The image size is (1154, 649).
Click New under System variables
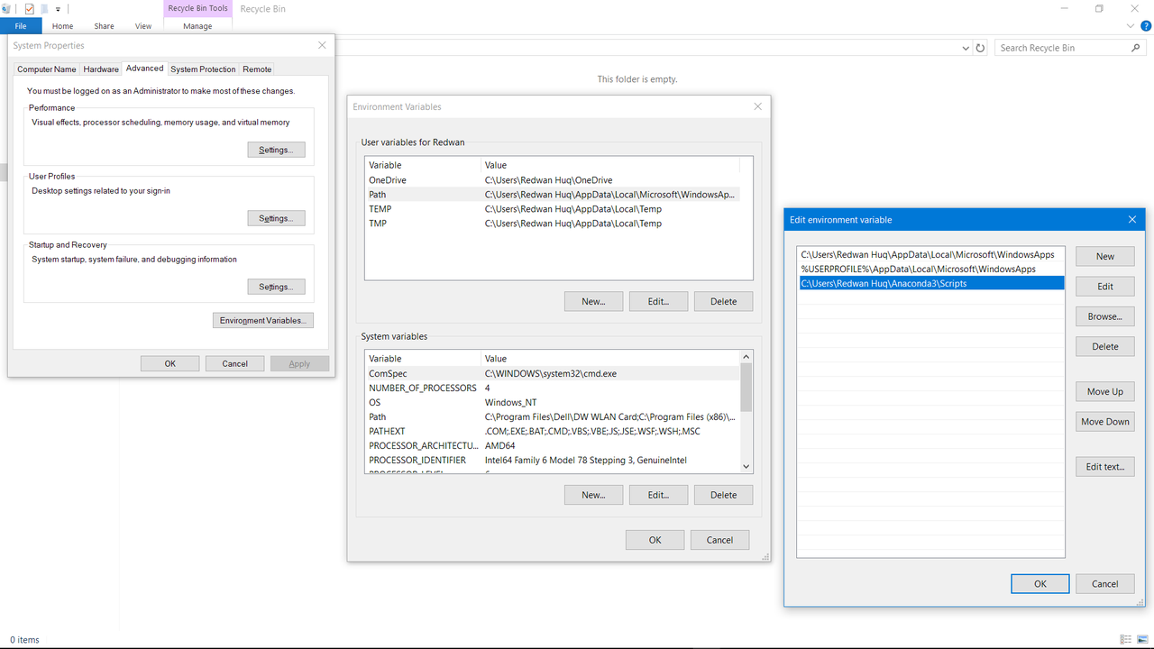[x=593, y=495]
